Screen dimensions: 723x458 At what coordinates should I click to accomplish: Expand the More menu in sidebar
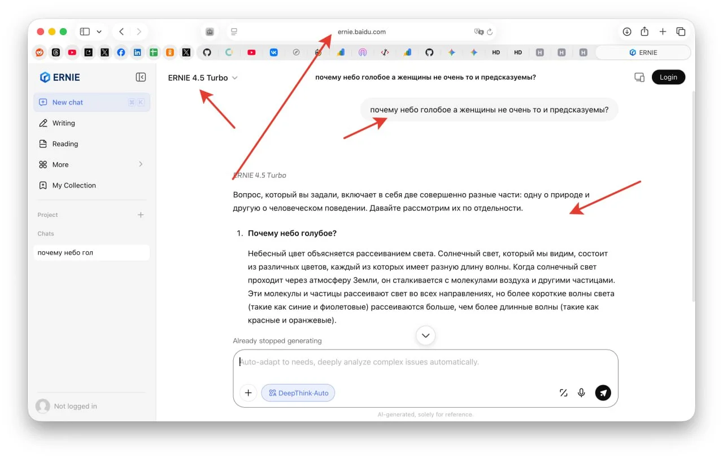pos(92,164)
